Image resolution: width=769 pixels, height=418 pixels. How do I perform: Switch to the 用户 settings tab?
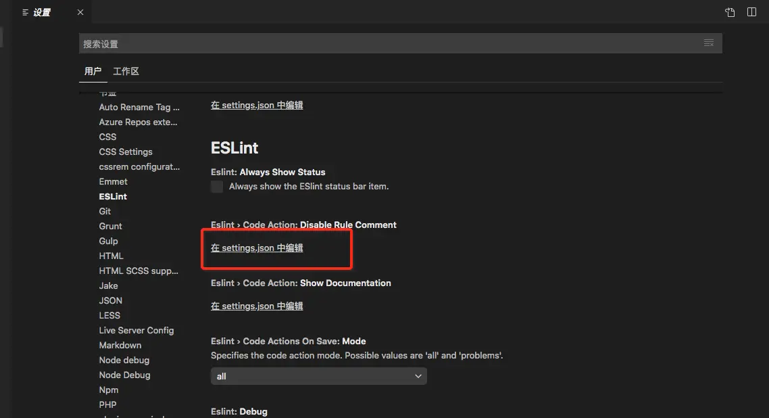(x=93, y=71)
